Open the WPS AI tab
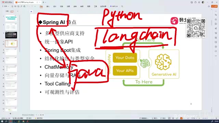The height and width of the screenshot is (123, 219). click(114, 6)
